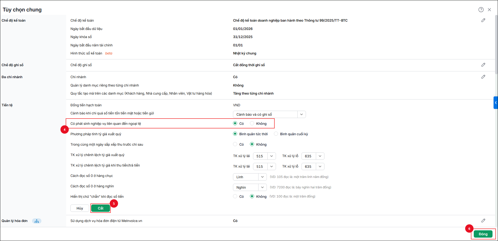Click the Đa chi nhánh section heading
Image resolution: width=498 pixels, height=241 pixels.
12,77
